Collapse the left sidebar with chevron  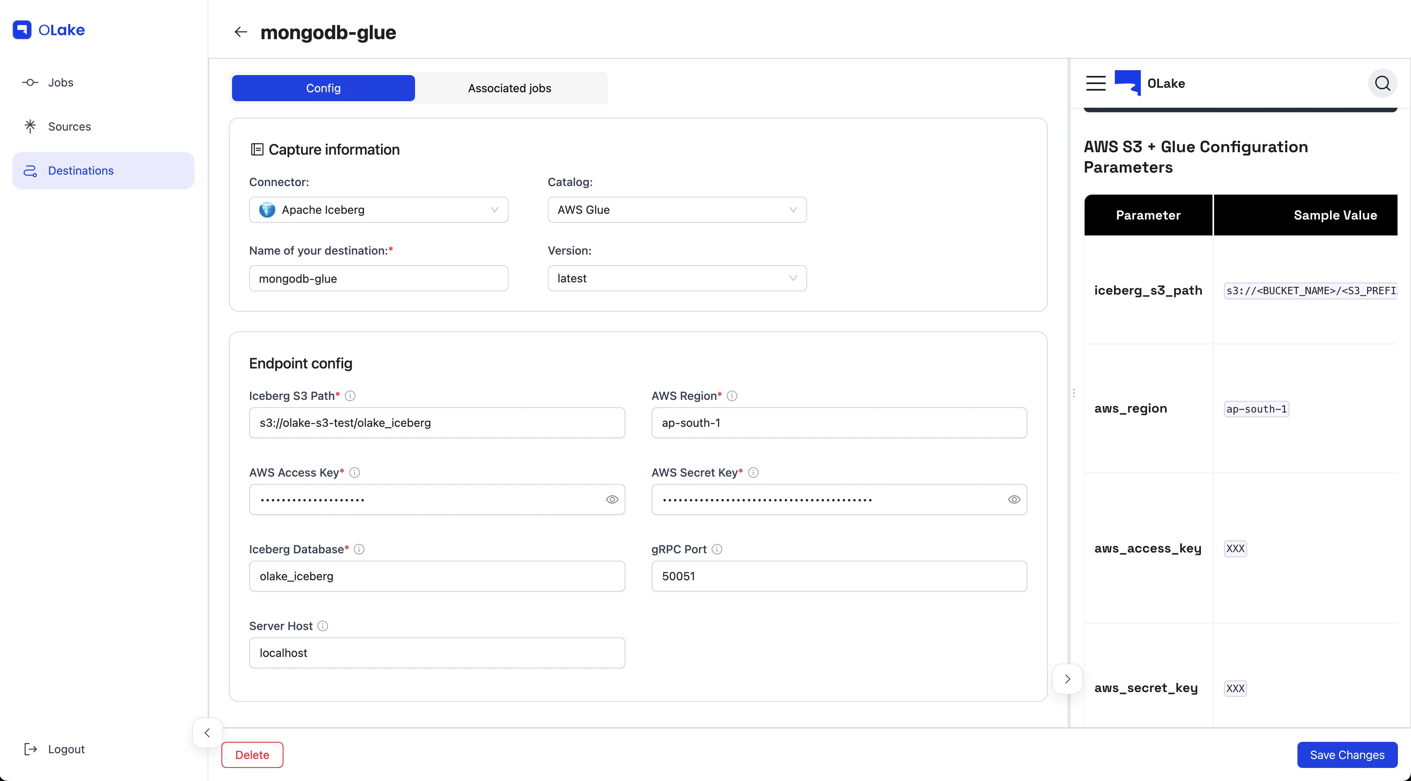[207, 732]
